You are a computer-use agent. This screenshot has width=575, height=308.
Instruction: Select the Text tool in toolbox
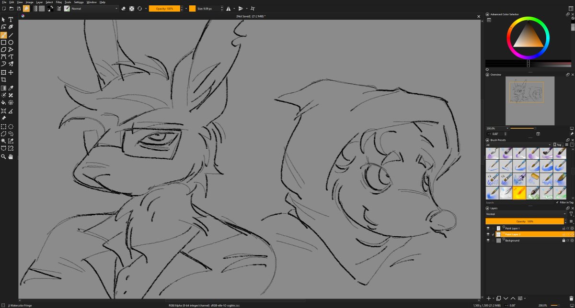click(x=11, y=20)
